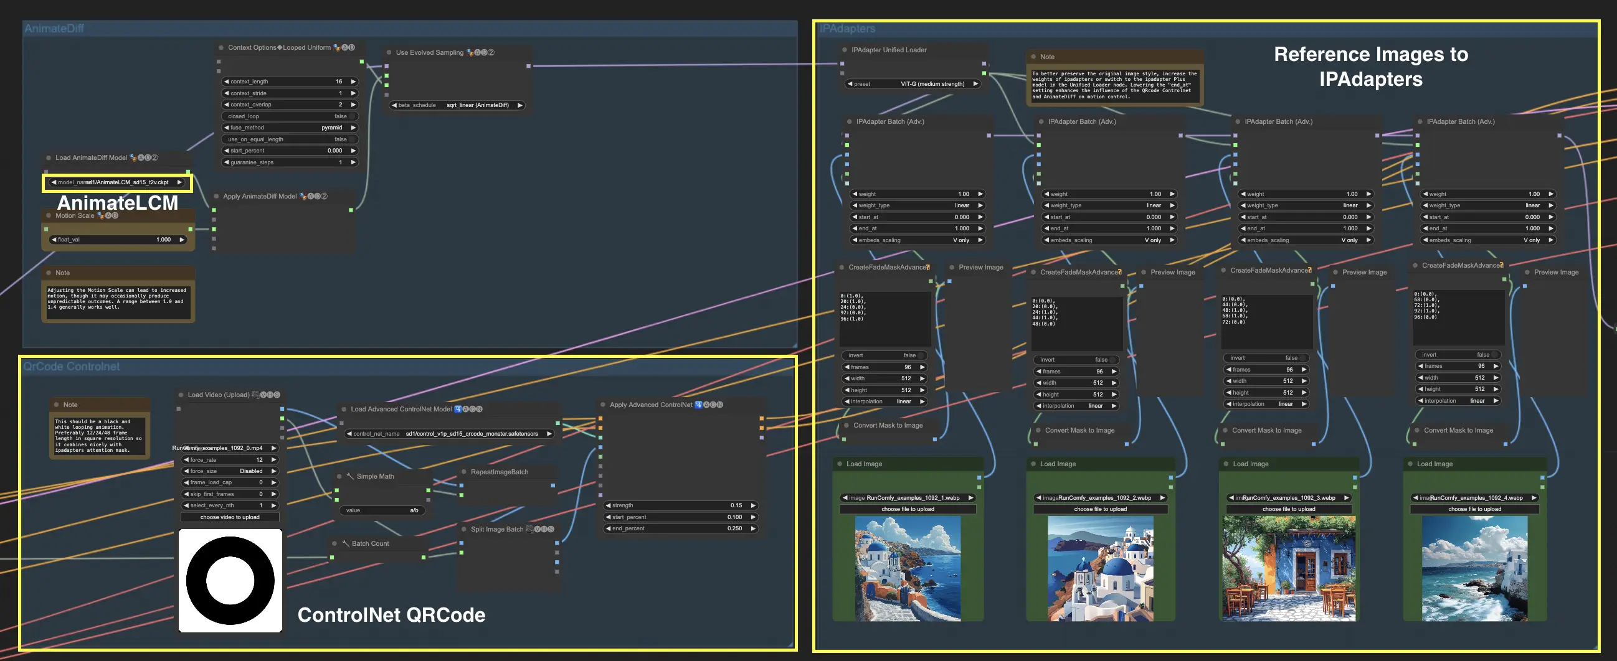Open the fuse_method pyramid dropdown

(290, 128)
